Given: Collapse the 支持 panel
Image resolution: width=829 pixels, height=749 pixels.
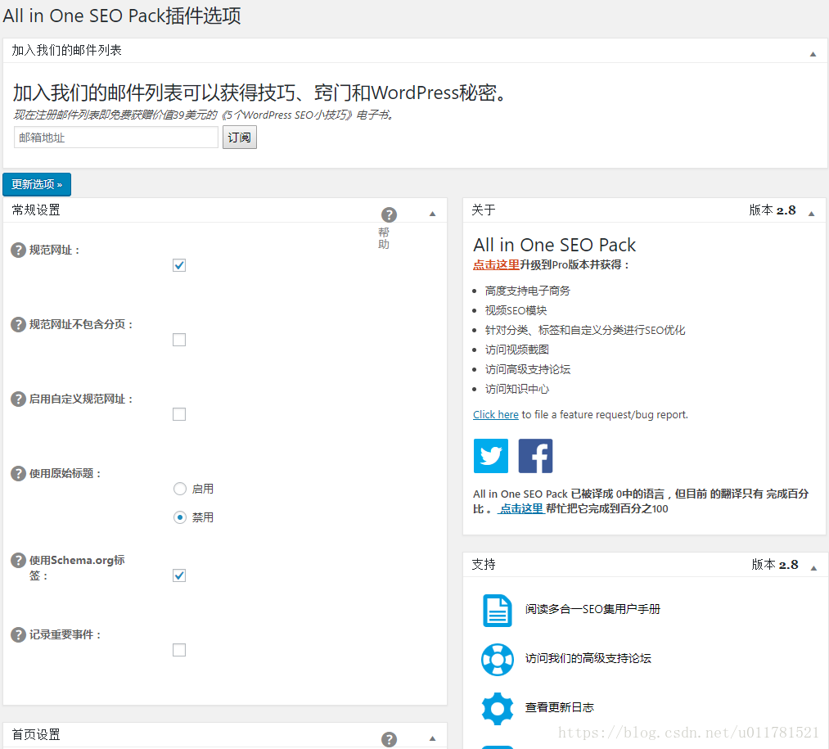Looking at the screenshot, I should tap(813, 568).
